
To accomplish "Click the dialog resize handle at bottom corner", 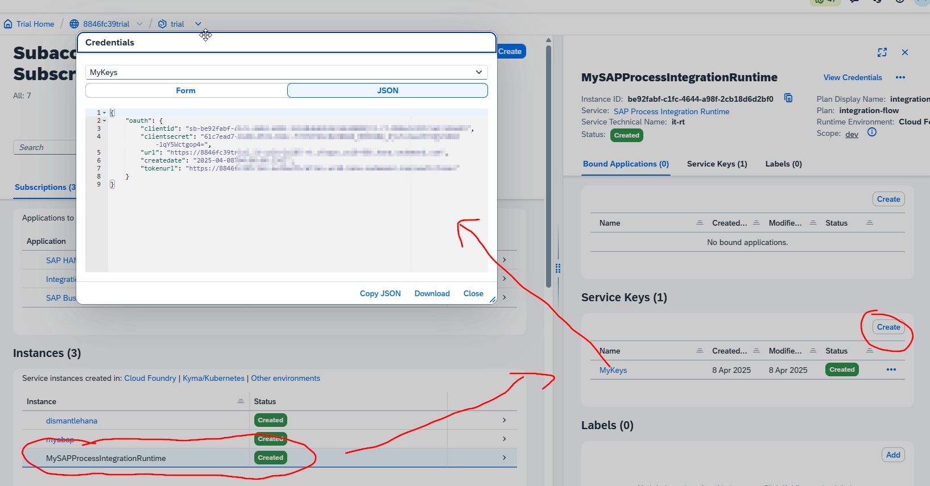I will [493, 299].
